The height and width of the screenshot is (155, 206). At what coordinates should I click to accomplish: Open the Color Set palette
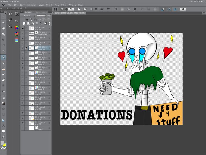(17, 34)
